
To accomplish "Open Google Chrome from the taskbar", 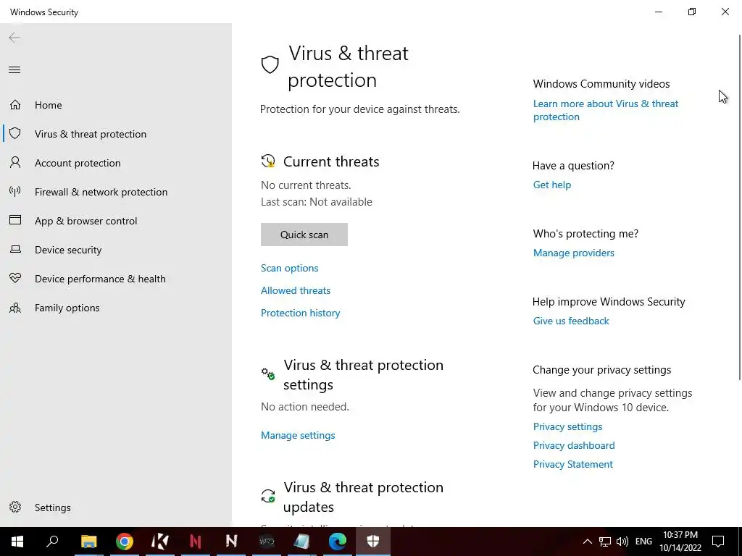I will click(x=125, y=542).
